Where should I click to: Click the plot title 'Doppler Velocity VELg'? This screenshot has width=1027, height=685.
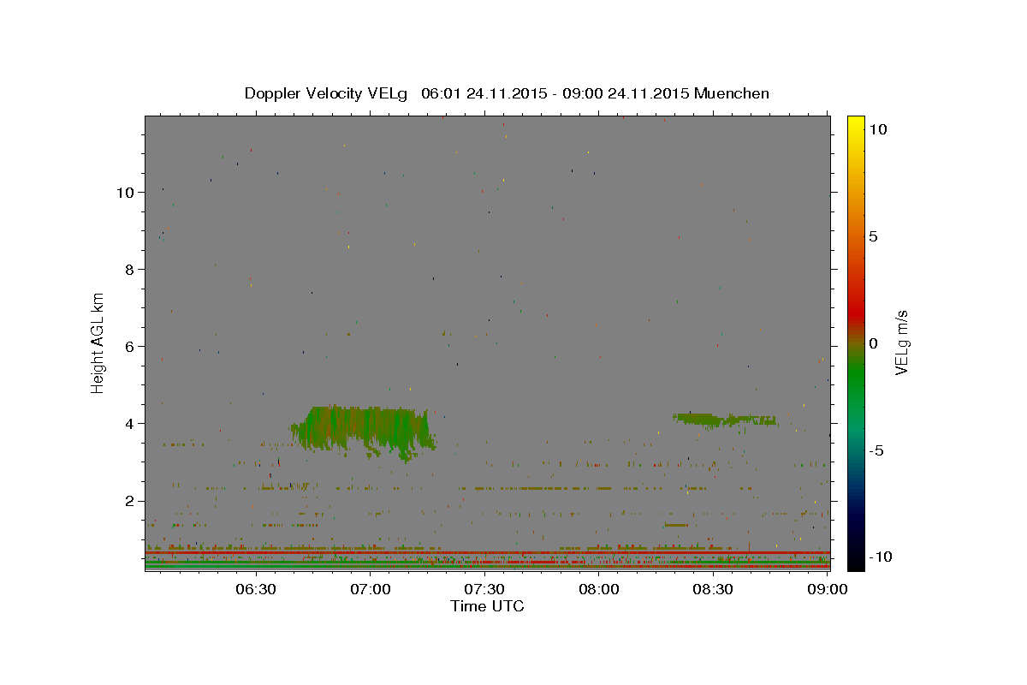click(328, 93)
